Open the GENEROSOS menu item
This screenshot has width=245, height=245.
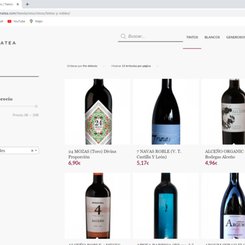tap(236, 37)
